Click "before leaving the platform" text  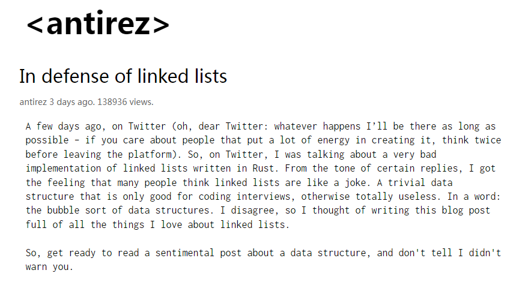tap(99, 154)
